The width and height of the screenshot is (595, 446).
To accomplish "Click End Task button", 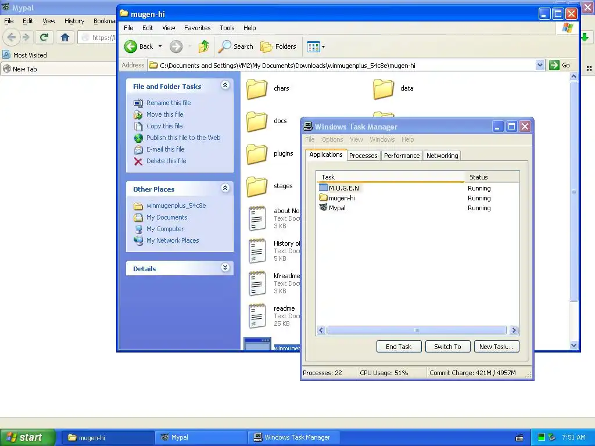I will pyautogui.click(x=399, y=347).
